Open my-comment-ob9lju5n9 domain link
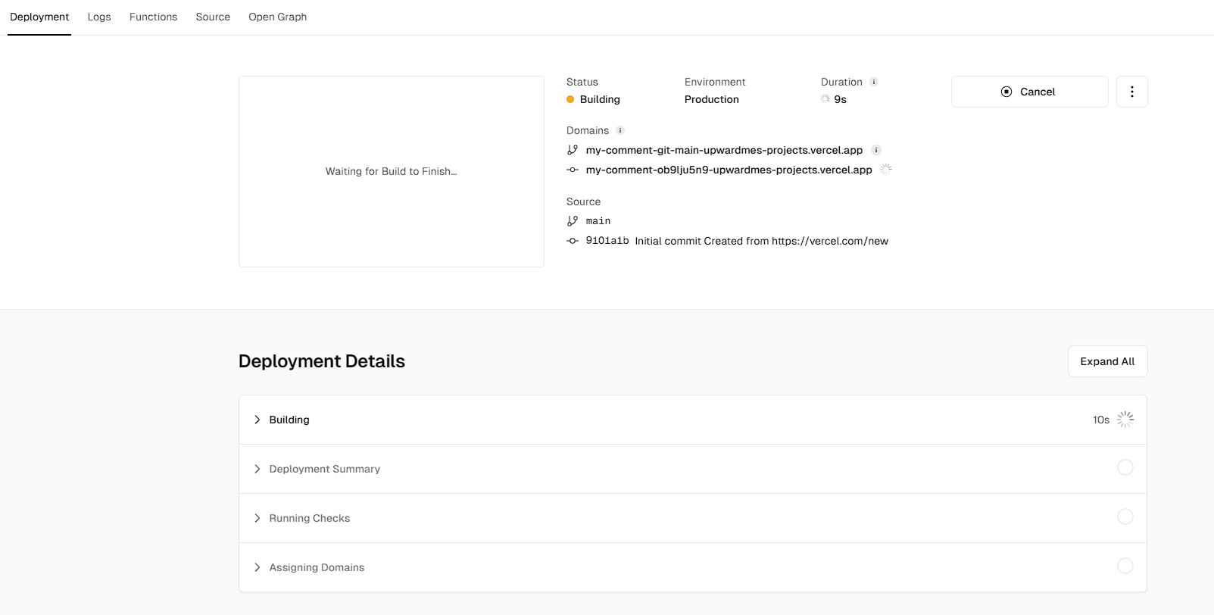The height and width of the screenshot is (615, 1214). coord(729,170)
